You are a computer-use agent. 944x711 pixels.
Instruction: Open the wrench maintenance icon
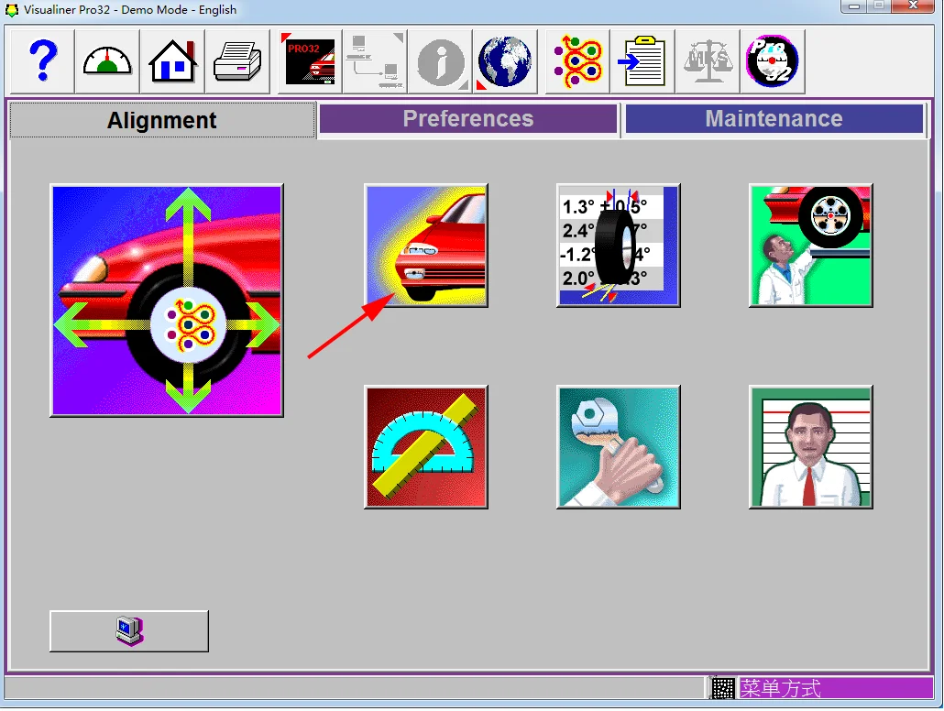pyautogui.click(x=618, y=446)
